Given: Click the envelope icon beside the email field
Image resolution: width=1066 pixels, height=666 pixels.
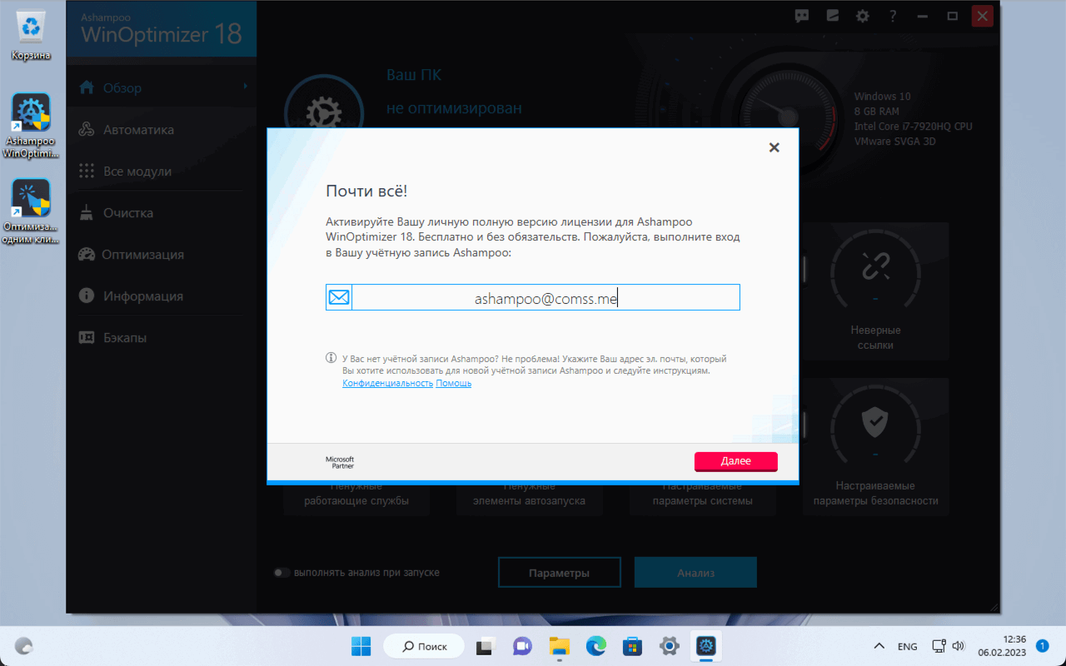Looking at the screenshot, I should [339, 297].
